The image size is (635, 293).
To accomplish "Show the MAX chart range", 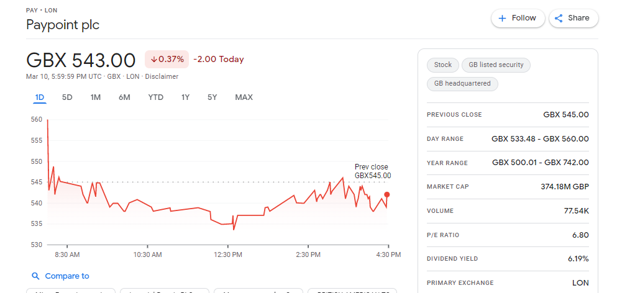I will coord(244,97).
